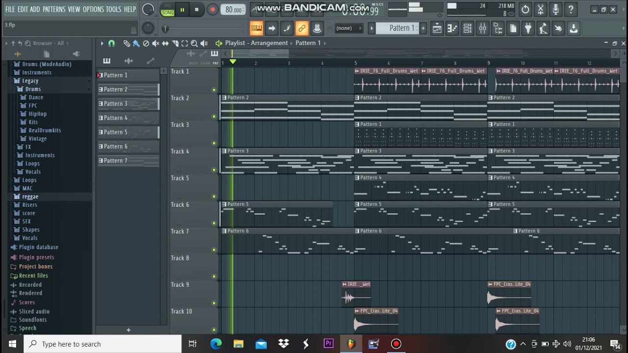The width and height of the screenshot is (628, 353).
Task: Expand the Plugin database section
Action: click(x=38, y=247)
